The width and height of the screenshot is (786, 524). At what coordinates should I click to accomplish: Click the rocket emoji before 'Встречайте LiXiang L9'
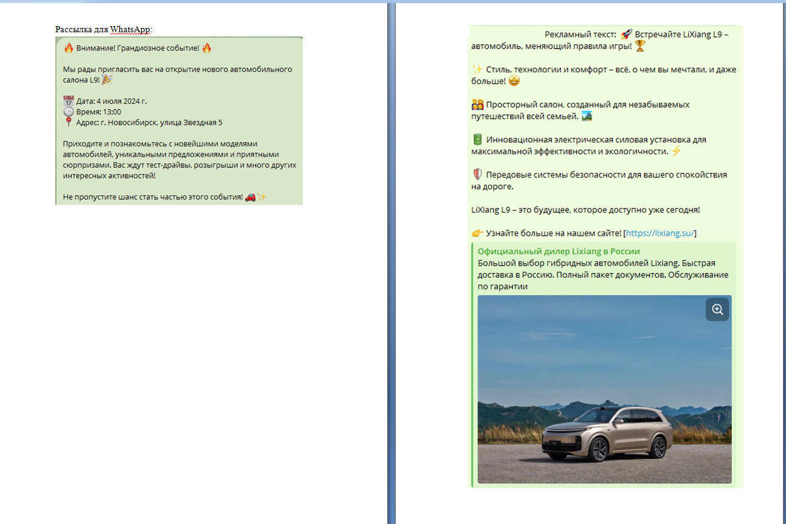click(626, 34)
